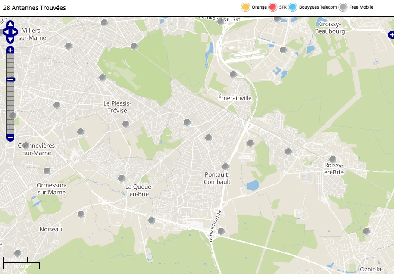Select the antenna marker above Roissy-en-Brie label
Screen dimensions: 394x274
point(332,159)
